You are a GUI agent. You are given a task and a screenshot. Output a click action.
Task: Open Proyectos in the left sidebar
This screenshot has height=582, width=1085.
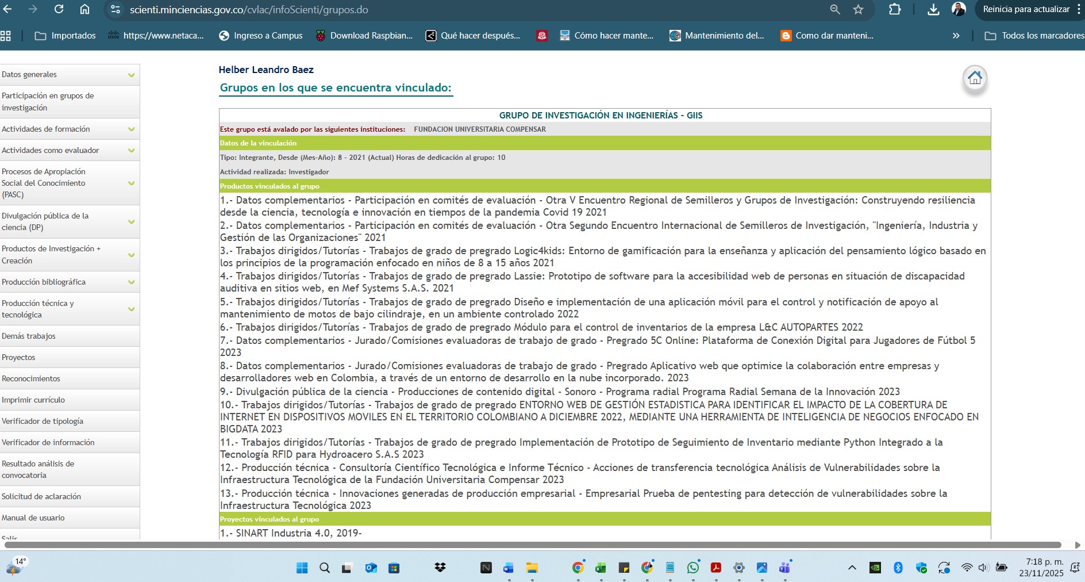18,358
